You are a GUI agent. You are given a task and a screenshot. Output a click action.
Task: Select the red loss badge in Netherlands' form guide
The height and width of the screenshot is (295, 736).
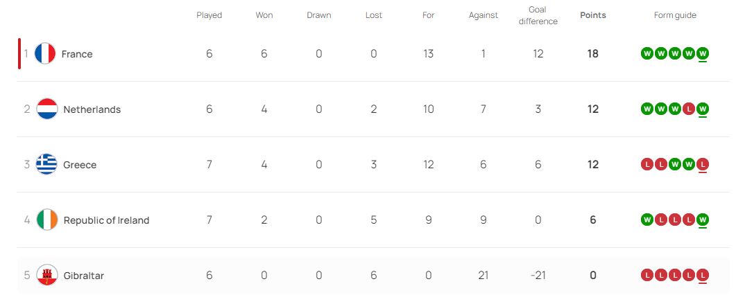pyautogui.click(x=689, y=109)
